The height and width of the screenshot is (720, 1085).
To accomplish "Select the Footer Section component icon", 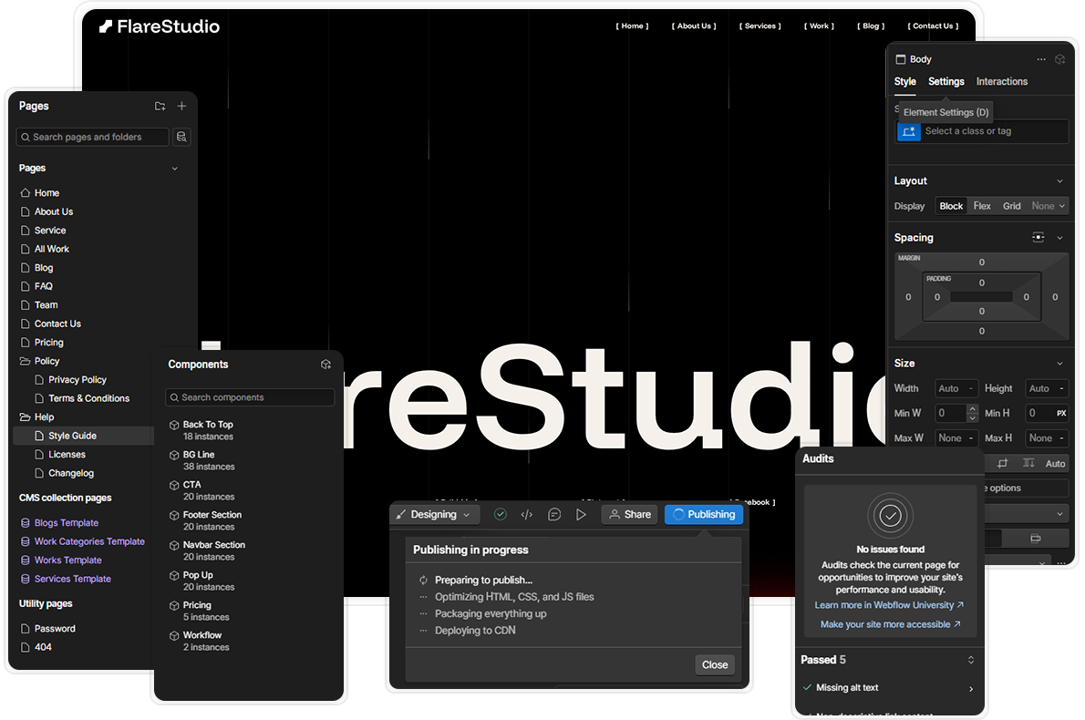I will 174,515.
